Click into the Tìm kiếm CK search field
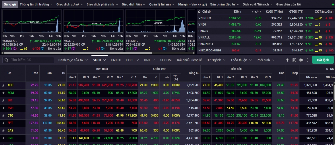The image size is (335, 145). [x=30, y=60]
